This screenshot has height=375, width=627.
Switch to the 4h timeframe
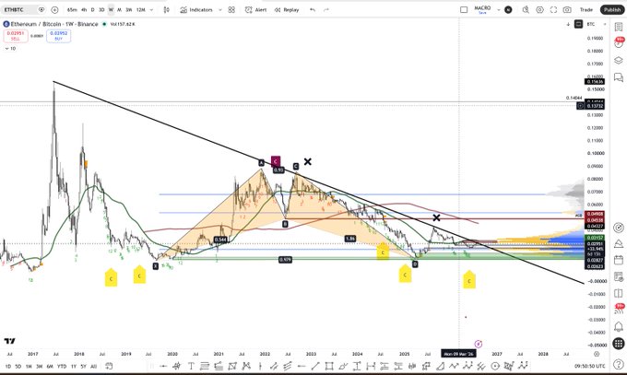click(x=84, y=9)
